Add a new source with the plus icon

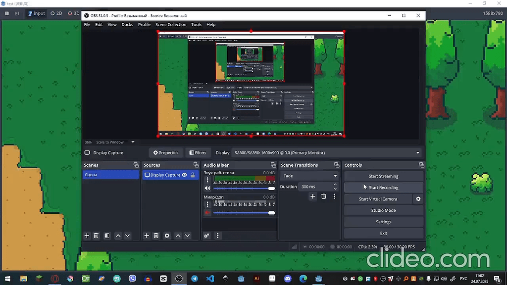coord(146,236)
